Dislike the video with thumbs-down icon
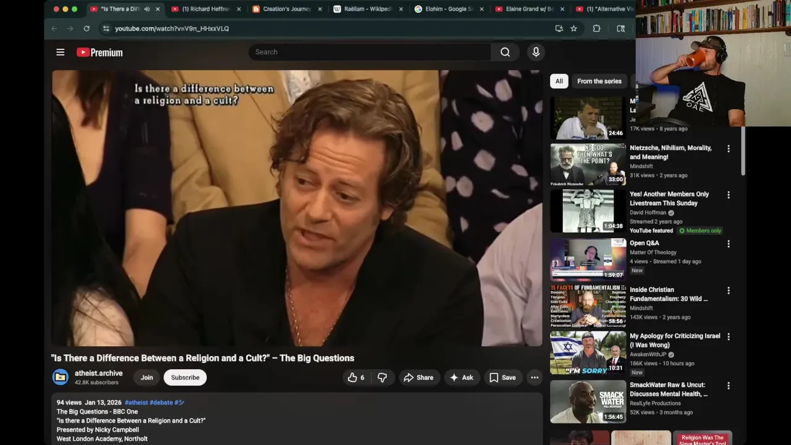791x445 pixels. tap(383, 378)
